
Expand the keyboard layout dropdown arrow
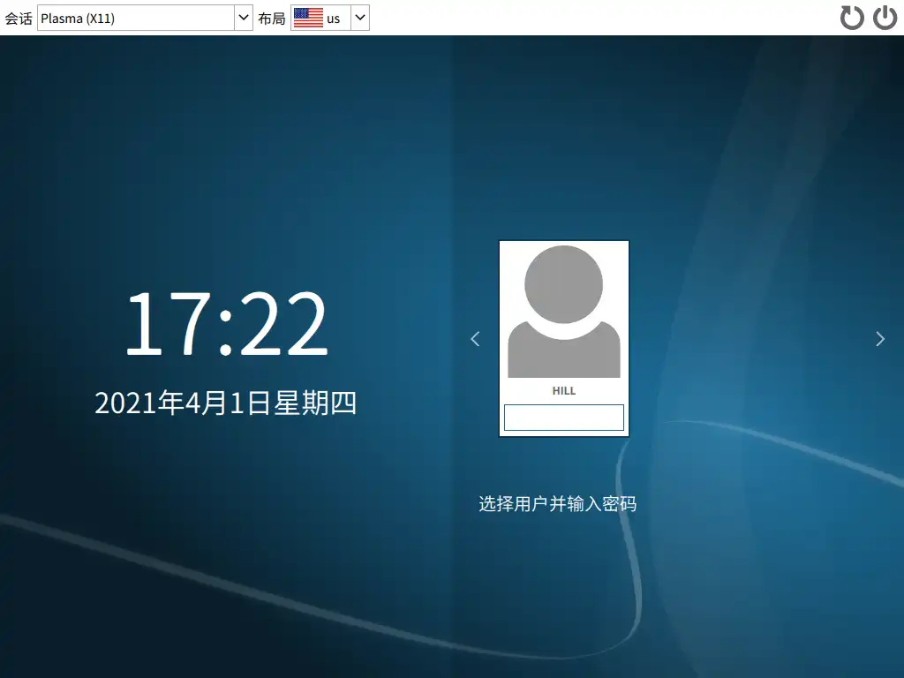point(360,19)
